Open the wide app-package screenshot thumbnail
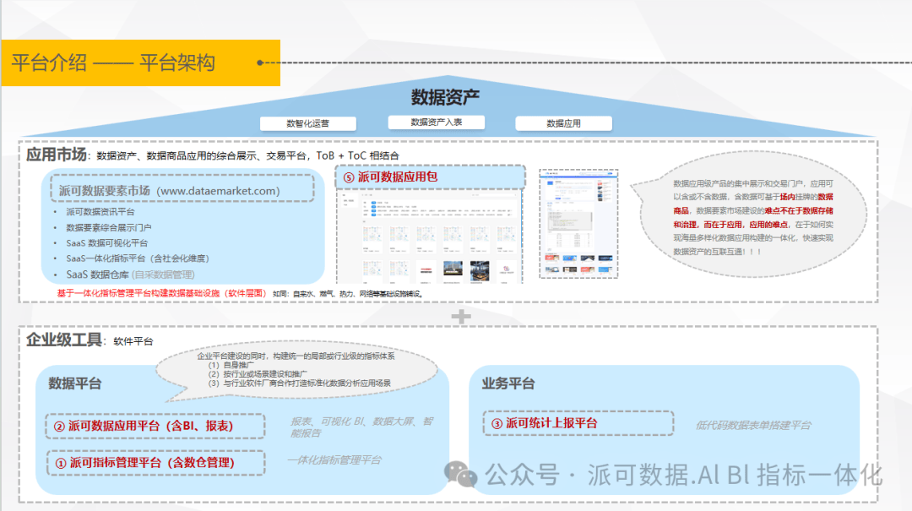The height and width of the screenshot is (511, 912). click(x=430, y=236)
